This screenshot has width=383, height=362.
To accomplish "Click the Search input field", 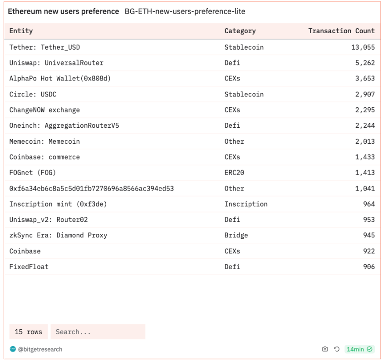I will tap(98, 332).
